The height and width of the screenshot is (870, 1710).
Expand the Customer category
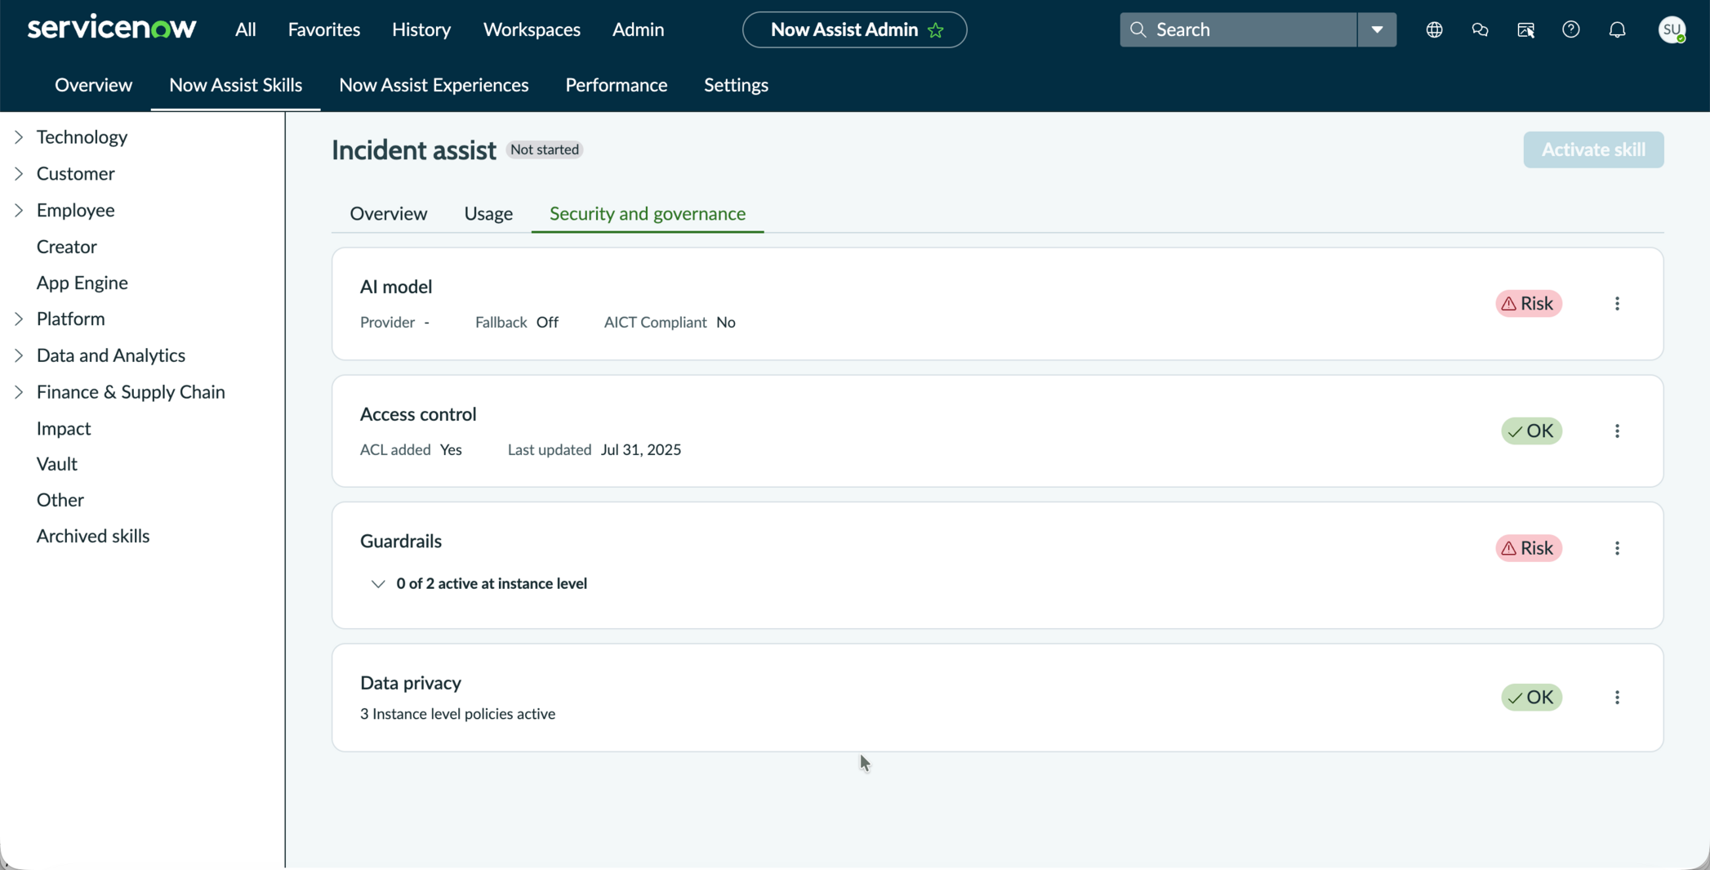click(x=19, y=173)
